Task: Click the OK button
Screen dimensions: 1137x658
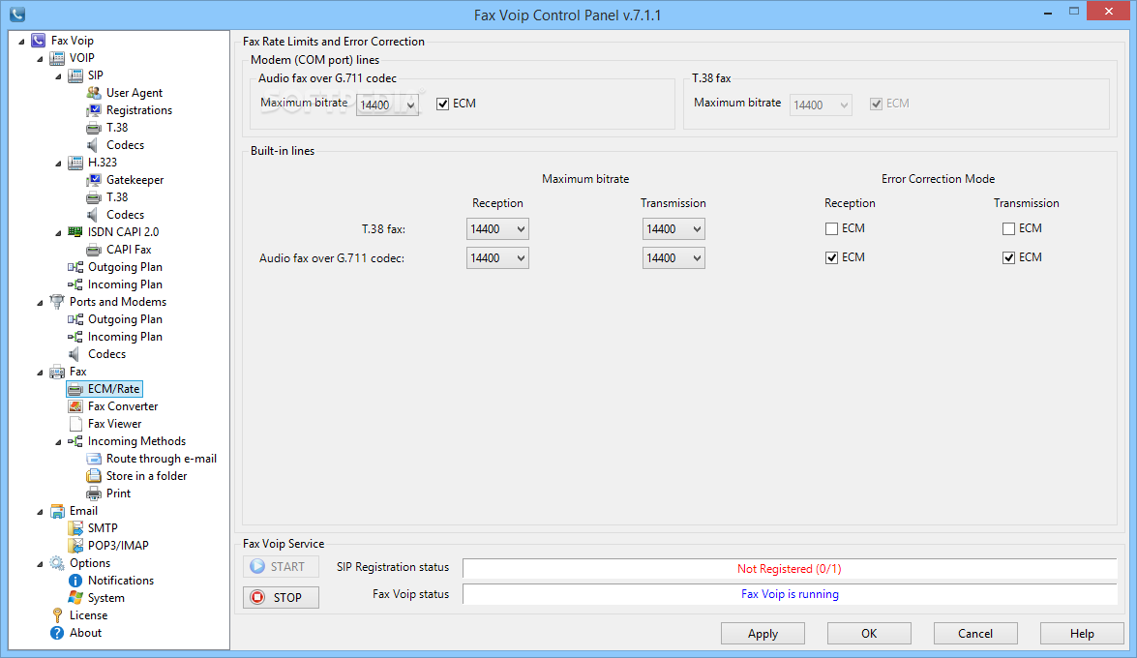Action: pos(869,634)
